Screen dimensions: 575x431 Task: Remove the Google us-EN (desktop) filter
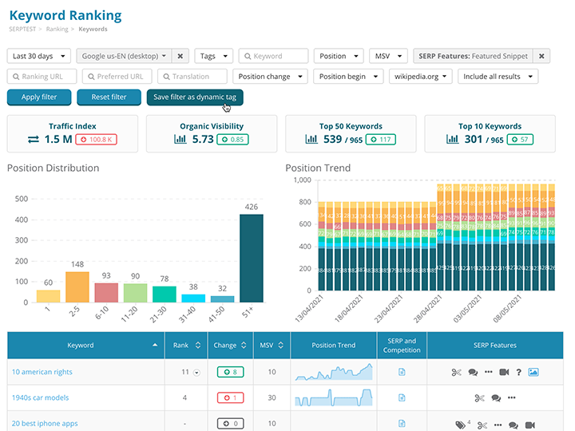[180, 57]
